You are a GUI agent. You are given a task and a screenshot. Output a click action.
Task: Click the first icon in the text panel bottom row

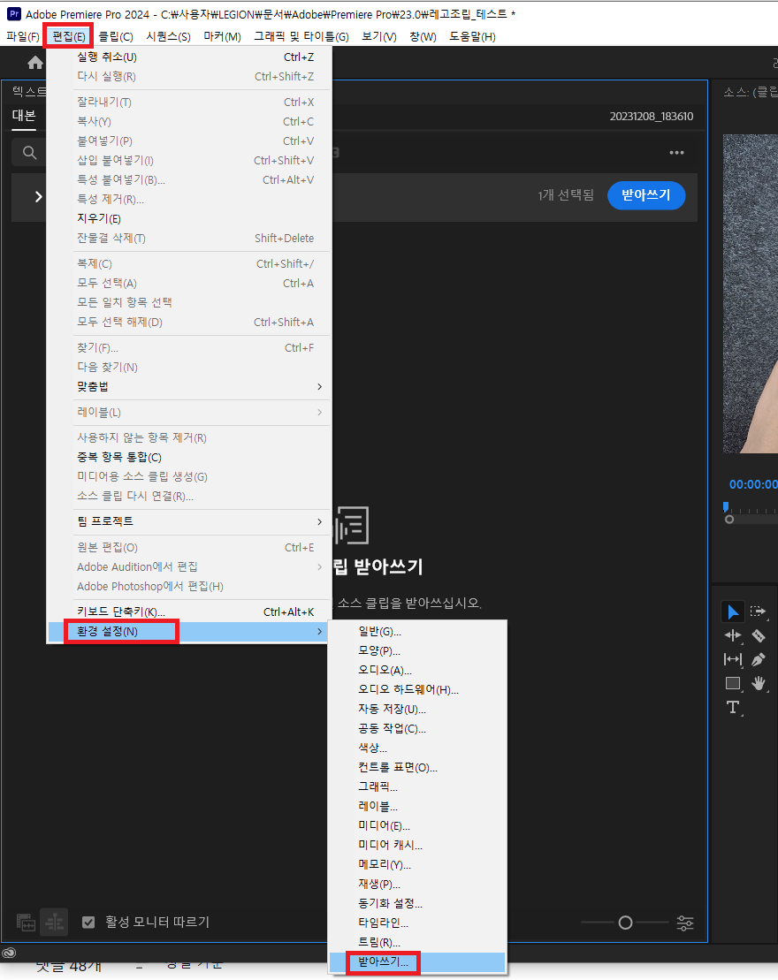tap(26, 923)
